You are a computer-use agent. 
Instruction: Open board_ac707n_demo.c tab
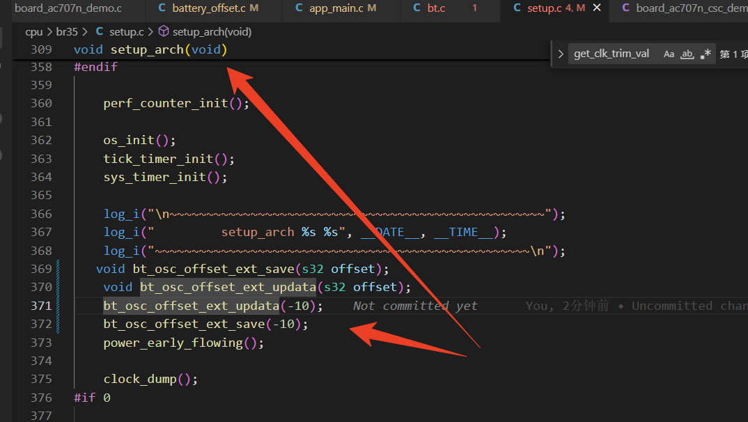tap(68, 8)
